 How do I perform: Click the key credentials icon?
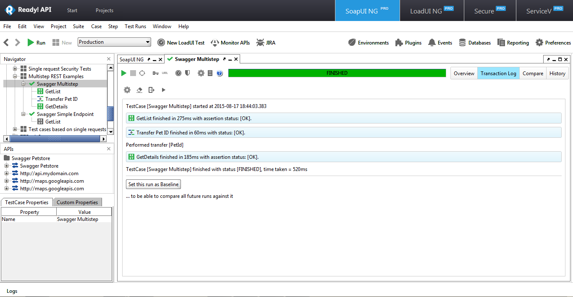point(156,73)
